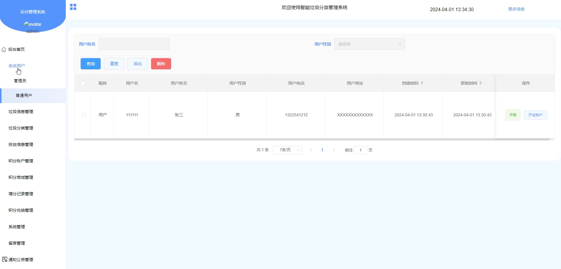
Task: Sort by 创建时间 column arrows
Action: coord(422,83)
